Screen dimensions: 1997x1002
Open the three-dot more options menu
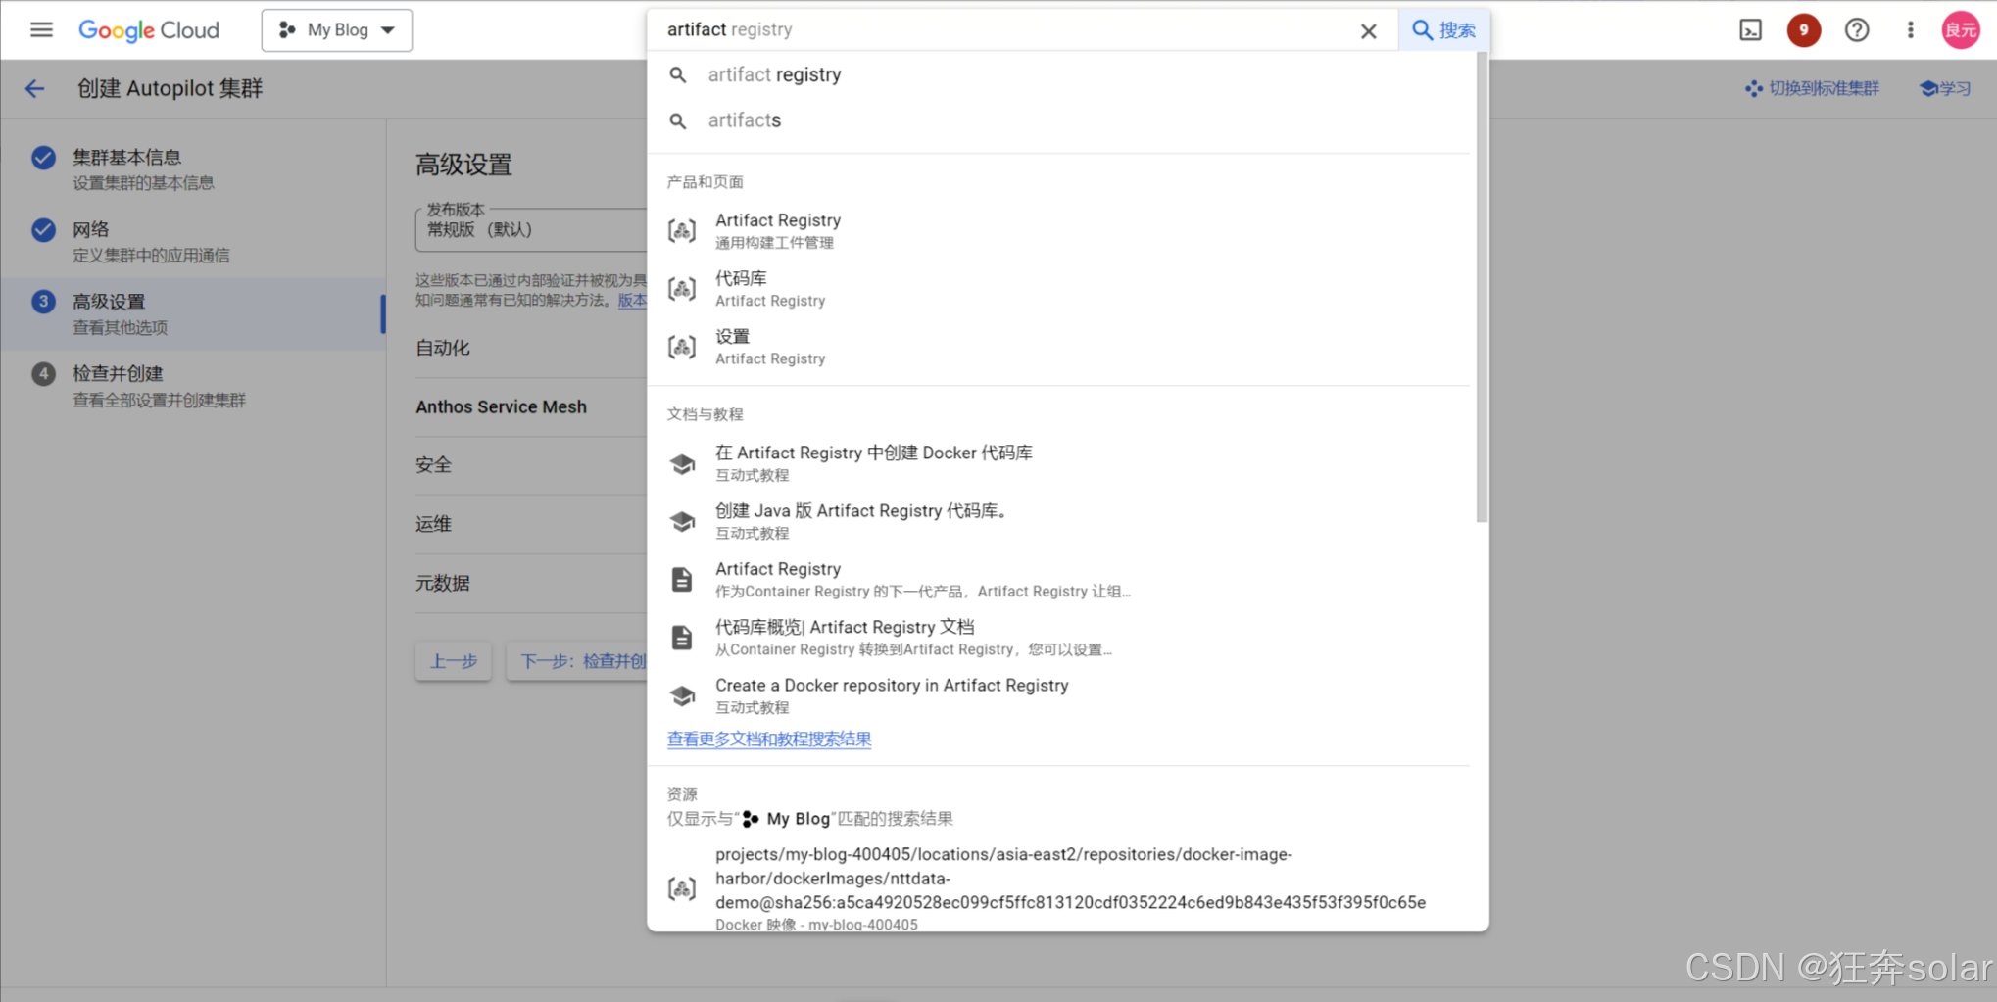pyautogui.click(x=1910, y=30)
